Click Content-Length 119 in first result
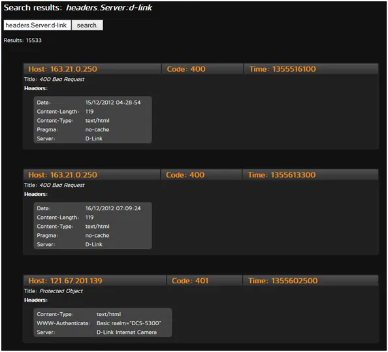 89,112
